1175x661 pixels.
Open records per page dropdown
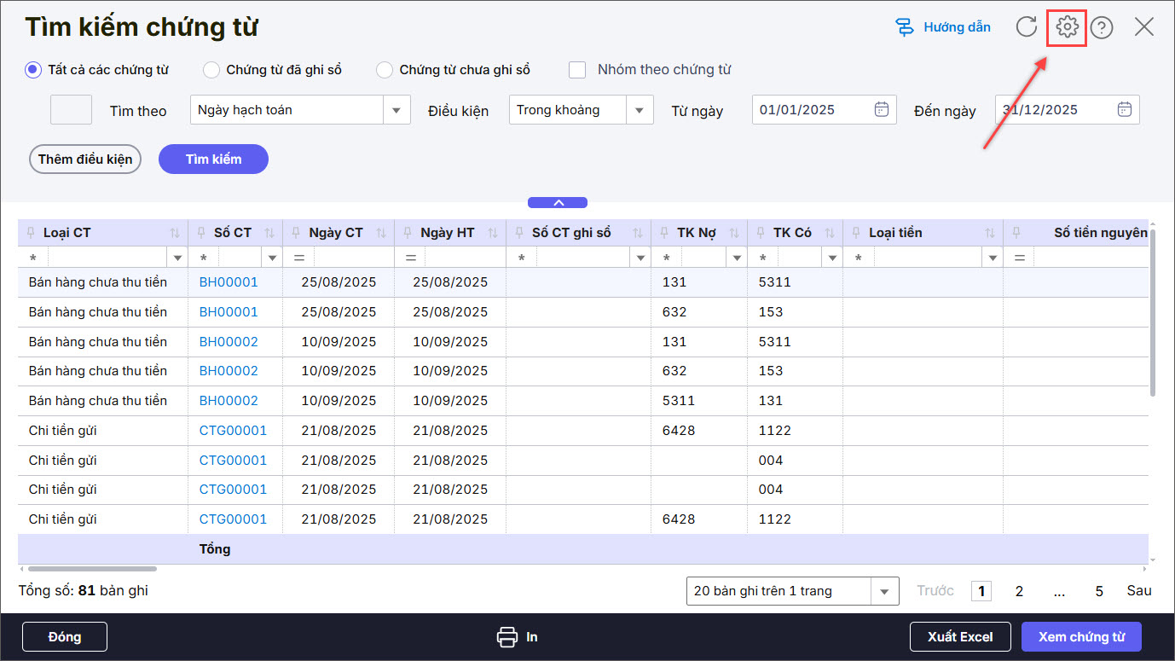pyautogui.click(x=884, y=591)
